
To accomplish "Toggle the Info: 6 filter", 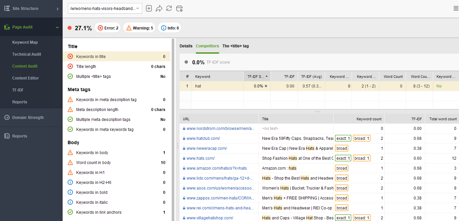I will click(x=170, y=28).
